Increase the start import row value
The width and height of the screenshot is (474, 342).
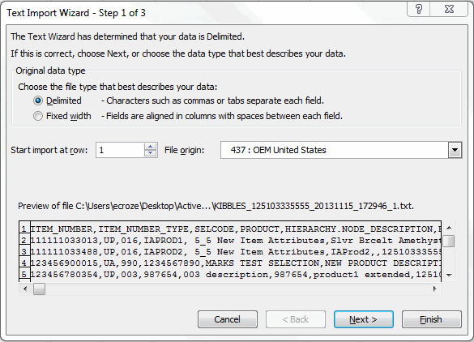(x=150, y=147)
